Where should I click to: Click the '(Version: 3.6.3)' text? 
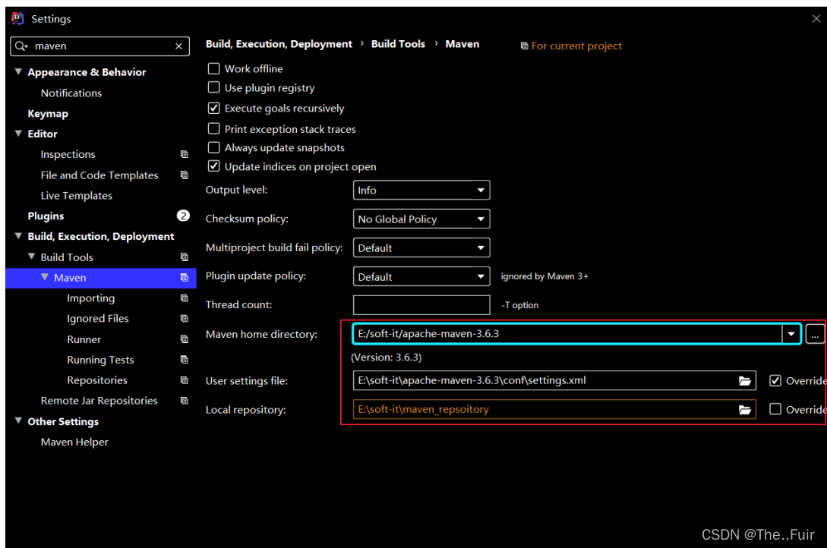[386, 357]
